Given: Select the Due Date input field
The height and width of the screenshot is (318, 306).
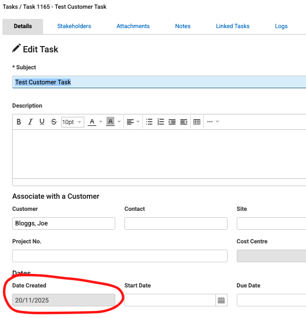Looking at the screenshot, I should (x=271, y=300).
